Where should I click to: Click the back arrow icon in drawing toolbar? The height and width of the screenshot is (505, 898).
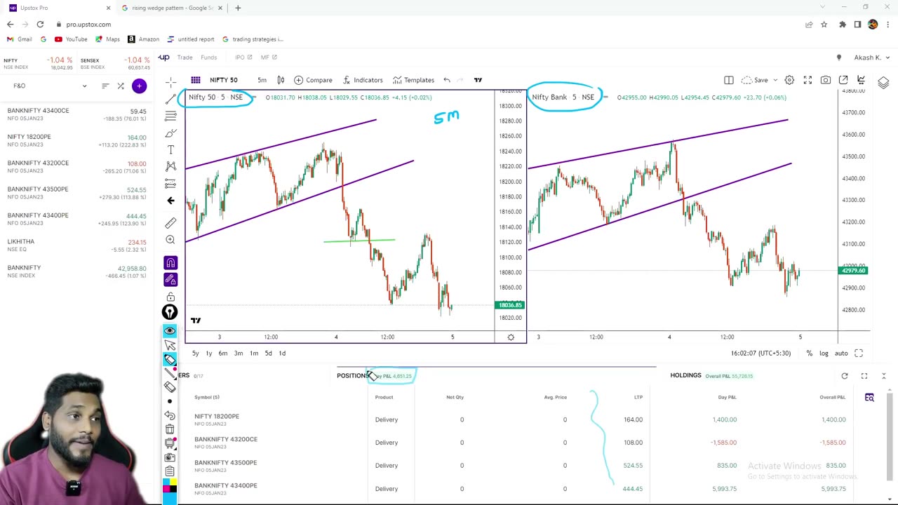[170, 201]
